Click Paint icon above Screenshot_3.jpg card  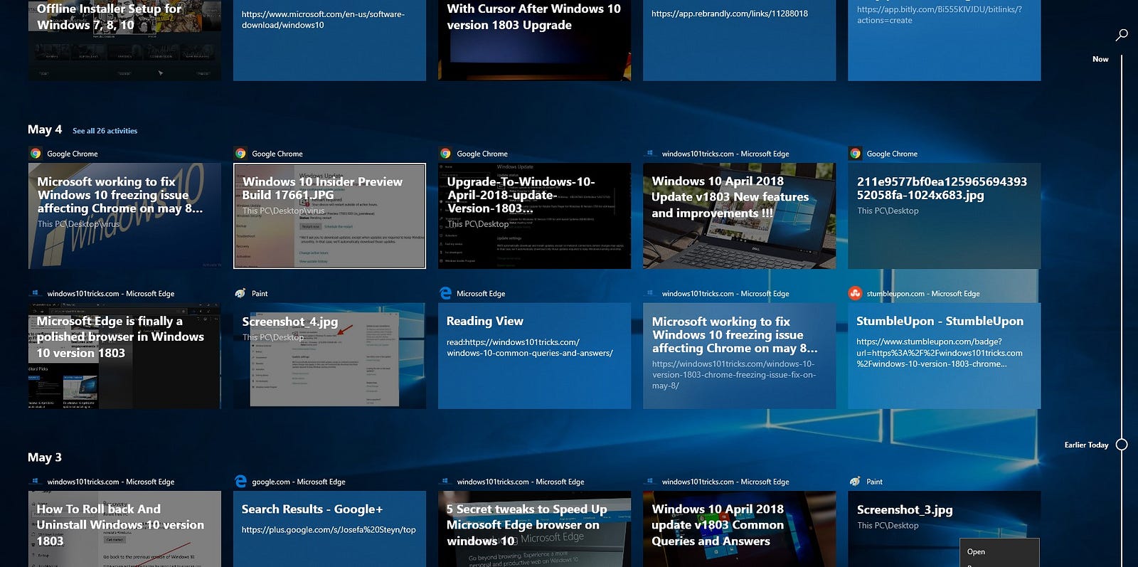point(855,482)
